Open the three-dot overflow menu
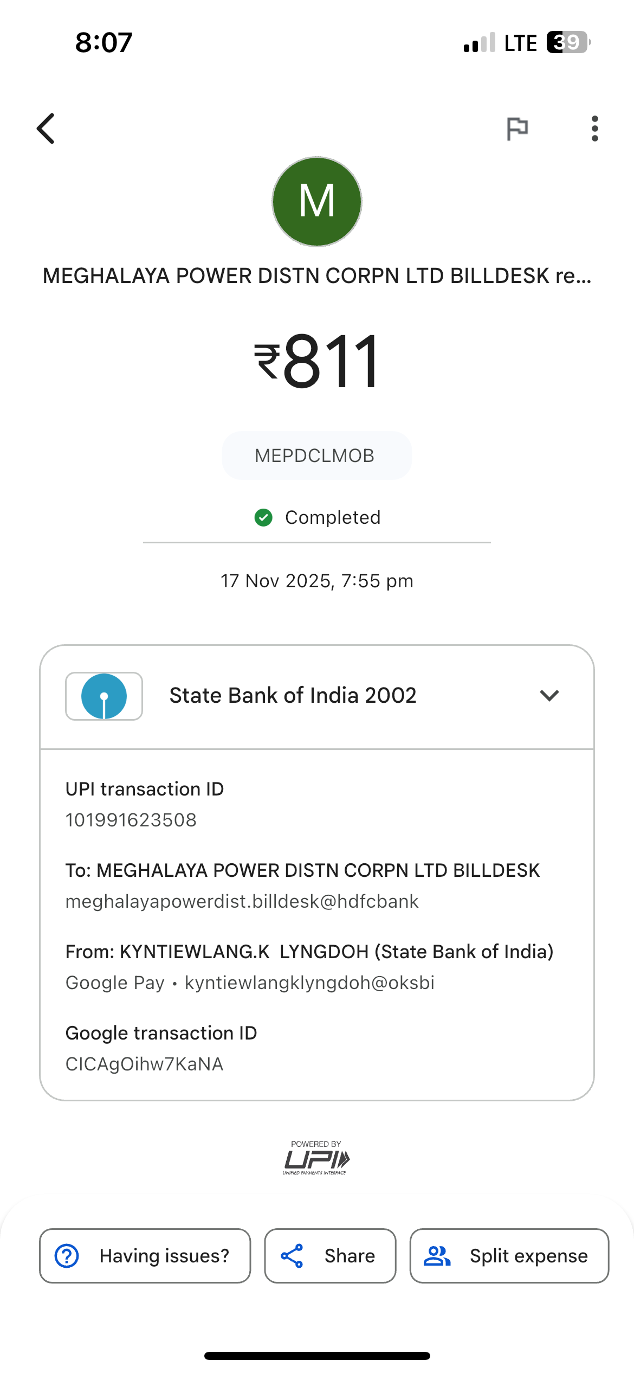The image size is (634, 1373). coord(594,129)
